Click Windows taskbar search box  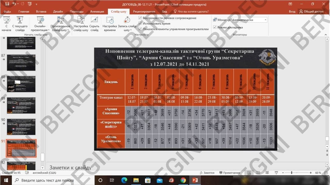[53, 180]
